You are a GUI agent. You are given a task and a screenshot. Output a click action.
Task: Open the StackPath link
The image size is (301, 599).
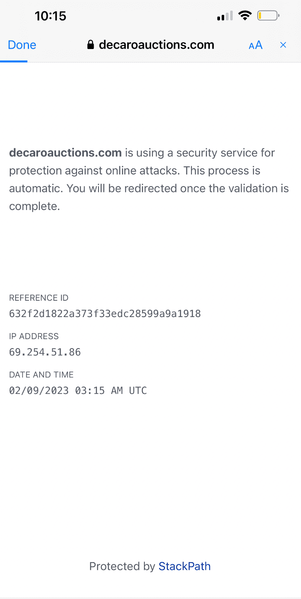click(184, 566)
